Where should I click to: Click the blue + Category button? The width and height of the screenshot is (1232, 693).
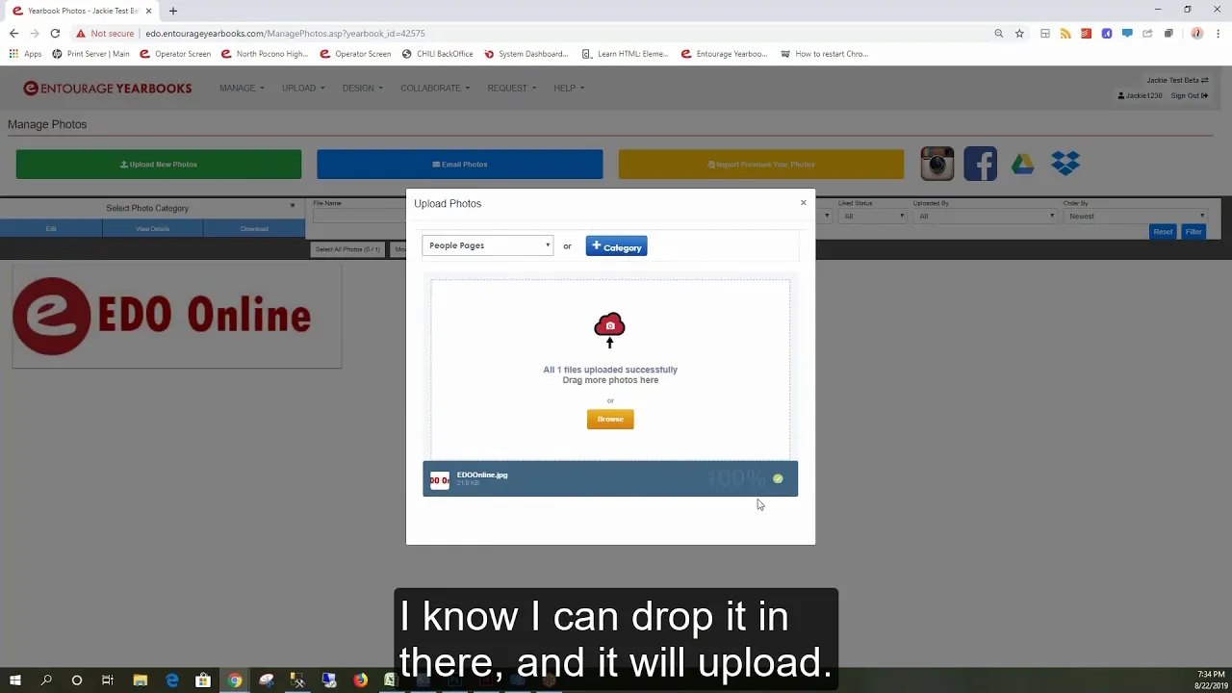click(x=616, y=246)
